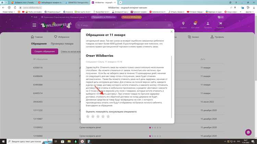Close the Wildberries browser tab

(x=115, y=3)
